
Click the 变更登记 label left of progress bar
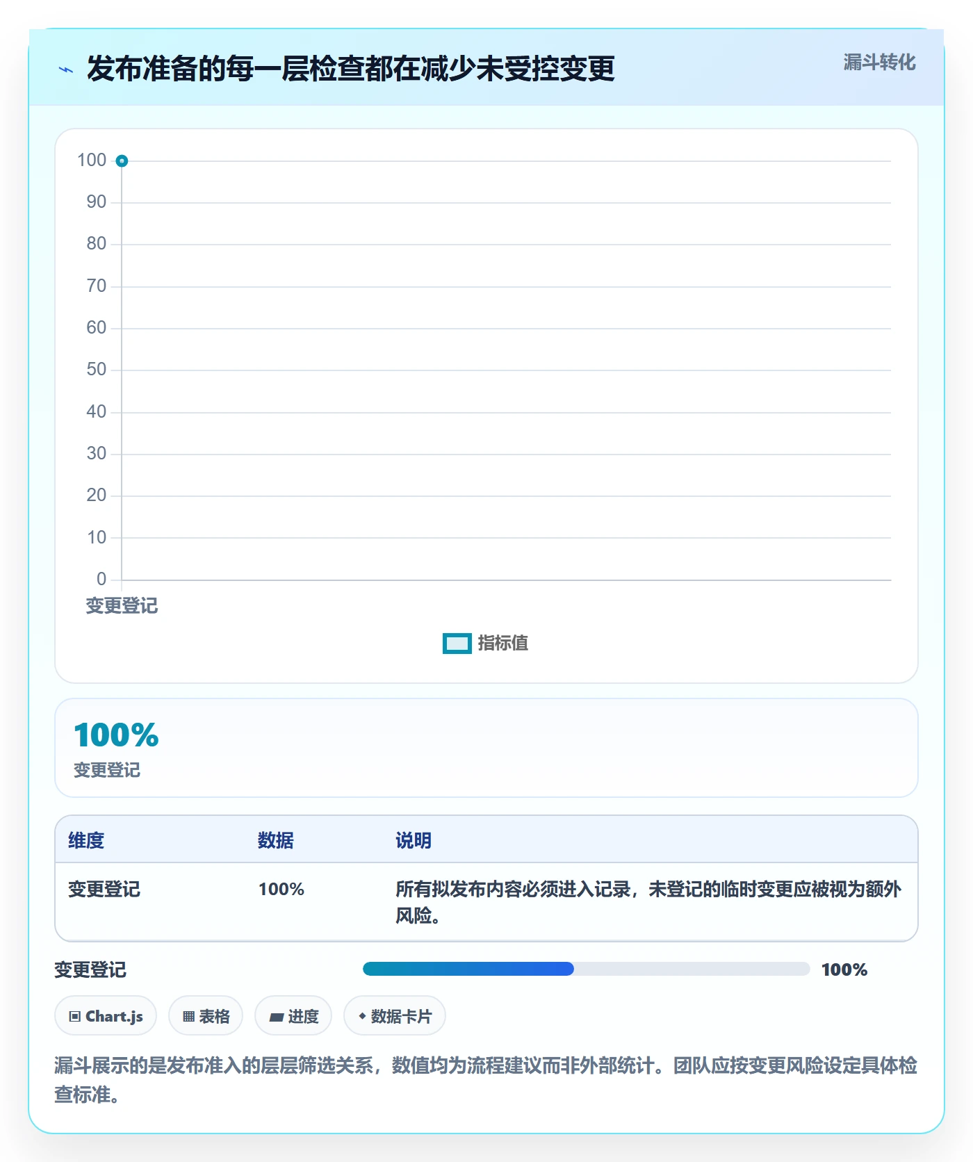click(90, 969)
